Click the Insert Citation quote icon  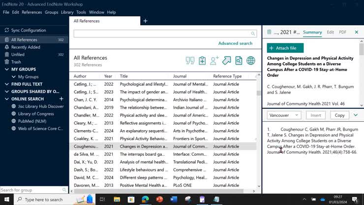pyautogui.click(x=190, y=61)
